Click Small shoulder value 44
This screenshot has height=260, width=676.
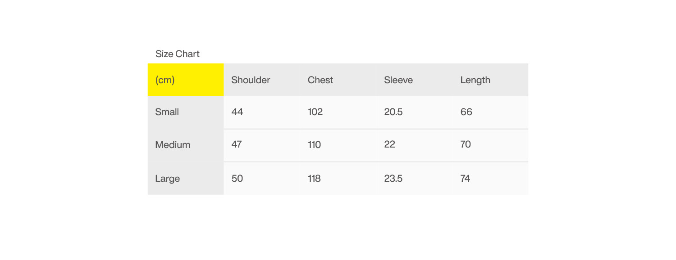237,112
